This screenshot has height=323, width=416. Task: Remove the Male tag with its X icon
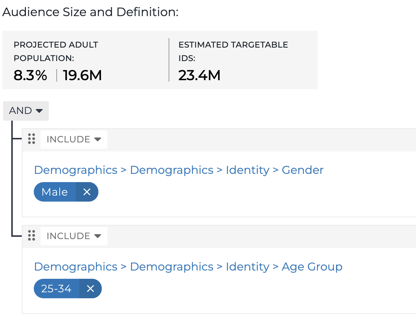point(87,192)
